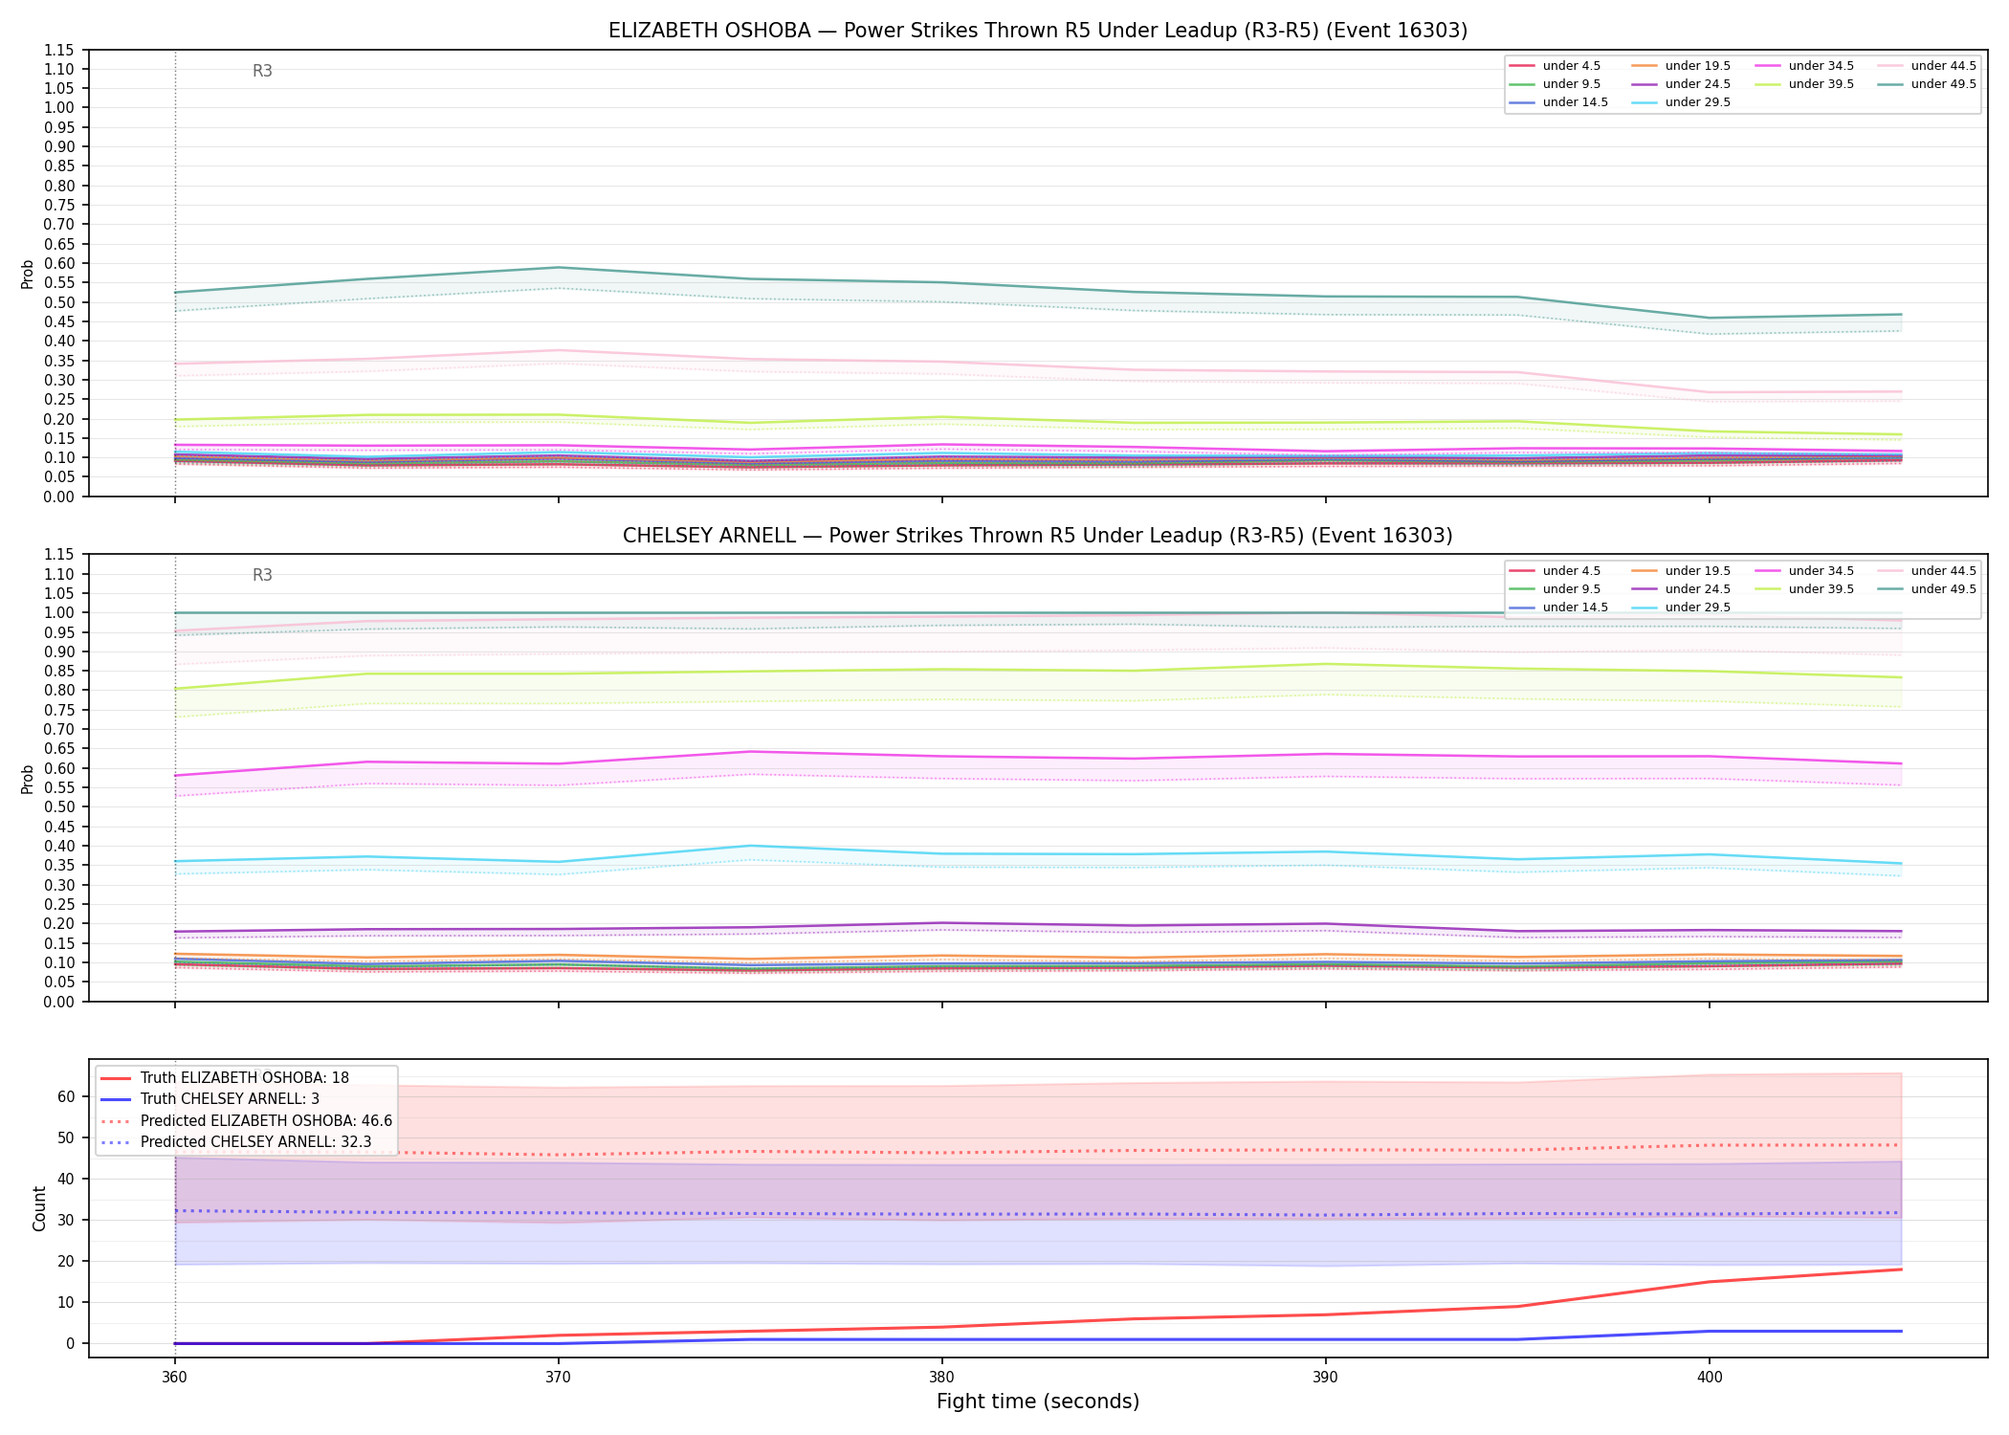Pick 'under 44.5' in Arnell chart legend

coord(1926,571)
